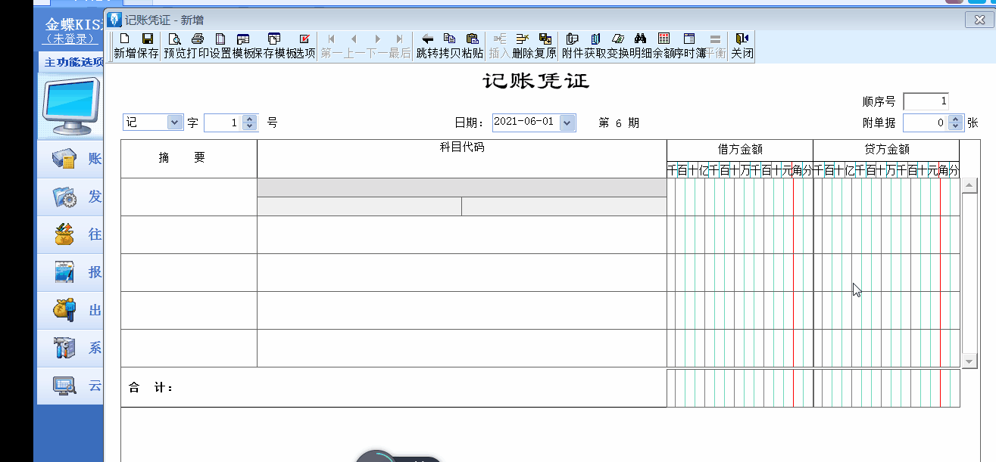This screenshot has height=462, width=996.
Task: Decrease the 附单据 attachment count with the down spinner
Action: 955,126
